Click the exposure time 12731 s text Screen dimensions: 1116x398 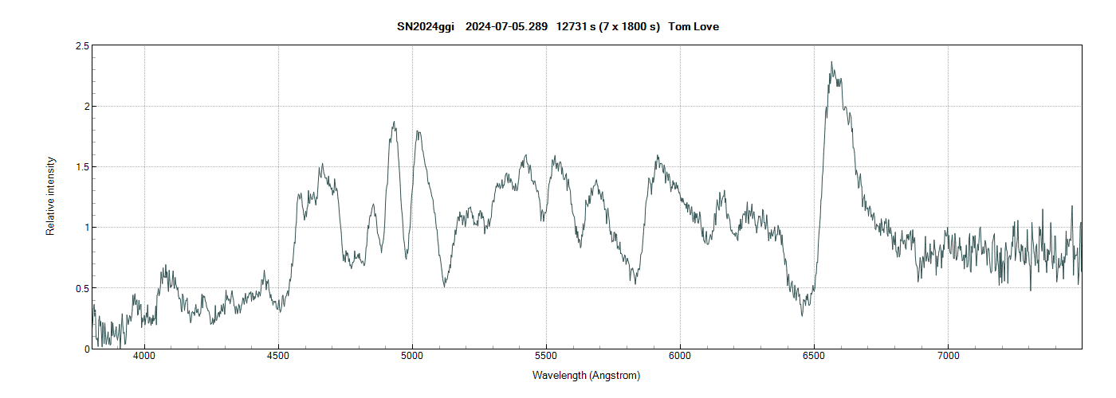(x=582, y=27)
